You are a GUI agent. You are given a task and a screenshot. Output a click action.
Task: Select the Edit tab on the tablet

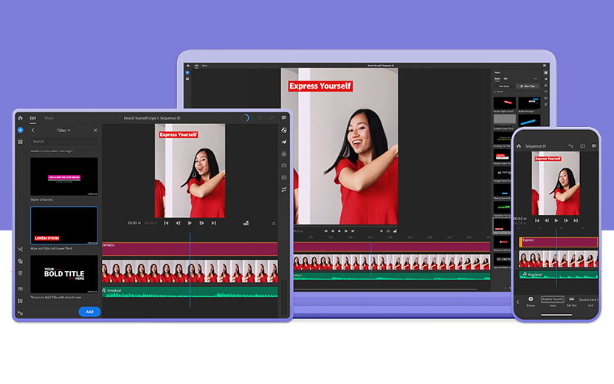(33, 118)
